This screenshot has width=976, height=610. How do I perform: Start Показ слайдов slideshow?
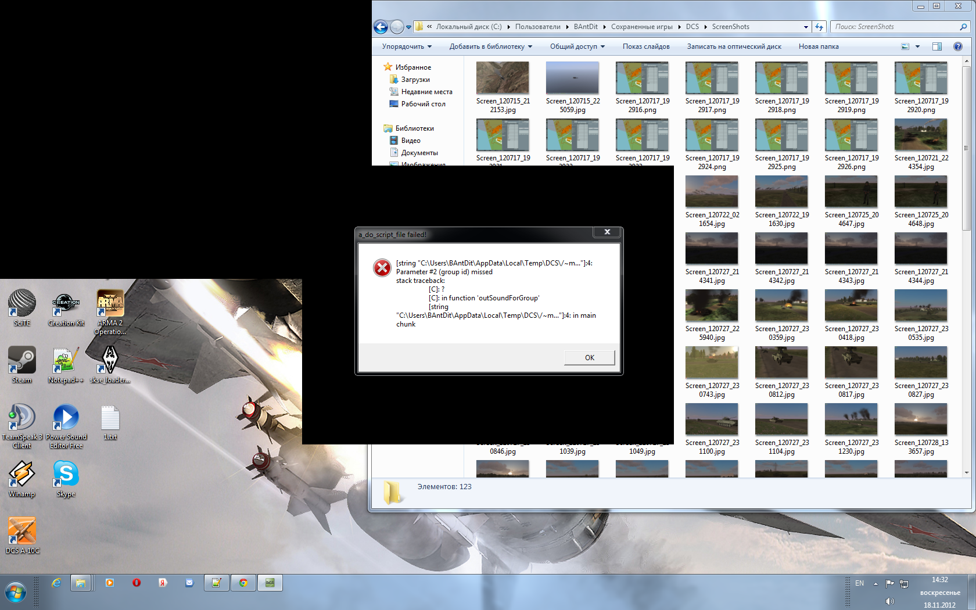point(646,46)
